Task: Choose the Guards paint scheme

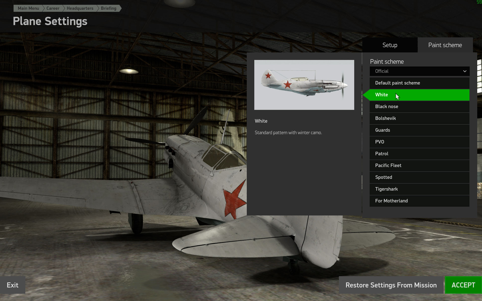Action: [x=419, y=130]
